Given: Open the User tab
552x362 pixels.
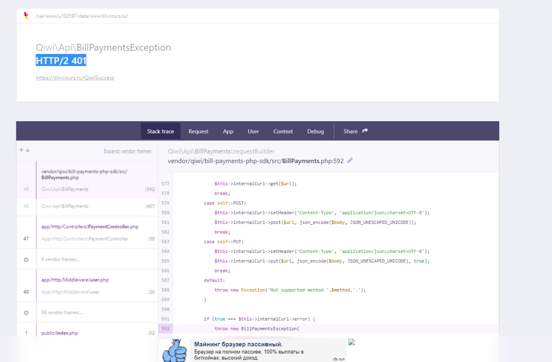Looking at the screenshot, I should click(253, 131).
